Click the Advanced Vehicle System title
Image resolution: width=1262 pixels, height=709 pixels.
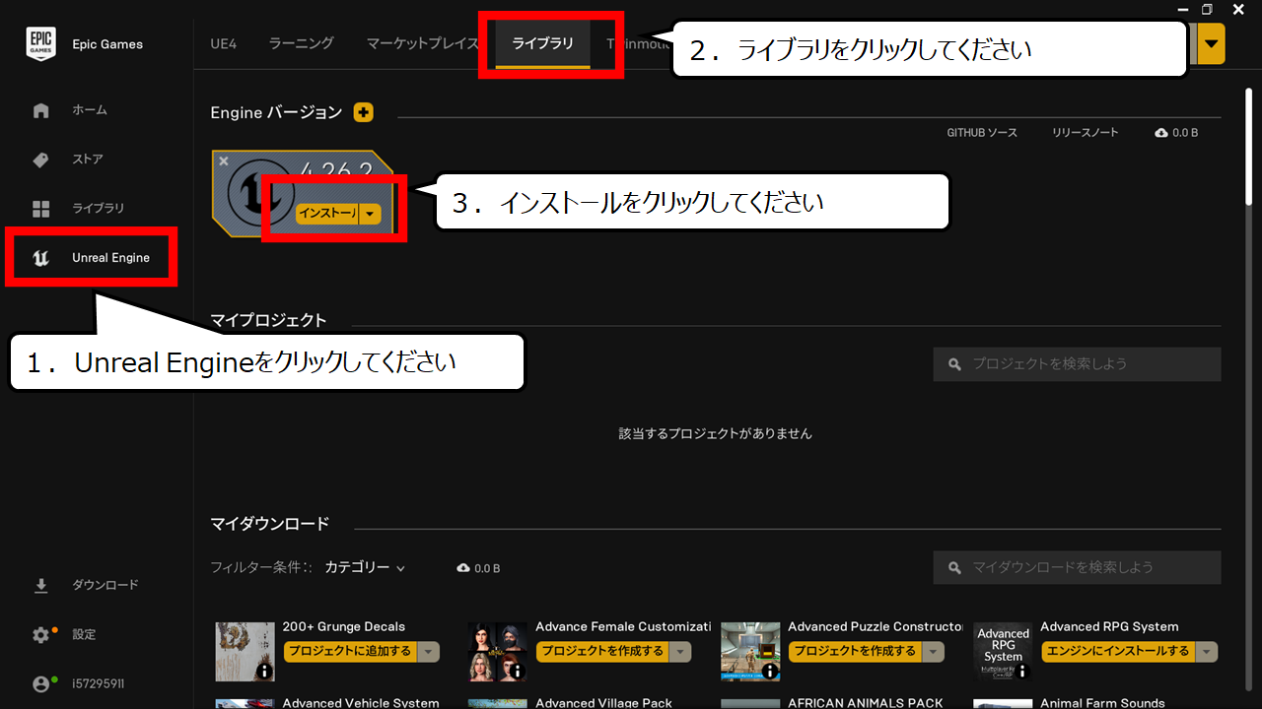pos(361,702)
